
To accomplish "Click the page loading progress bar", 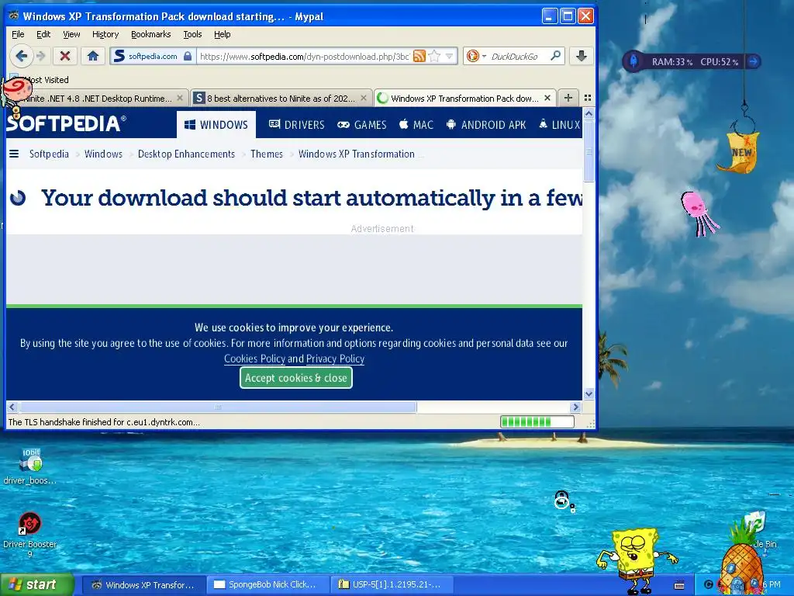I will (x=537, y=421).
